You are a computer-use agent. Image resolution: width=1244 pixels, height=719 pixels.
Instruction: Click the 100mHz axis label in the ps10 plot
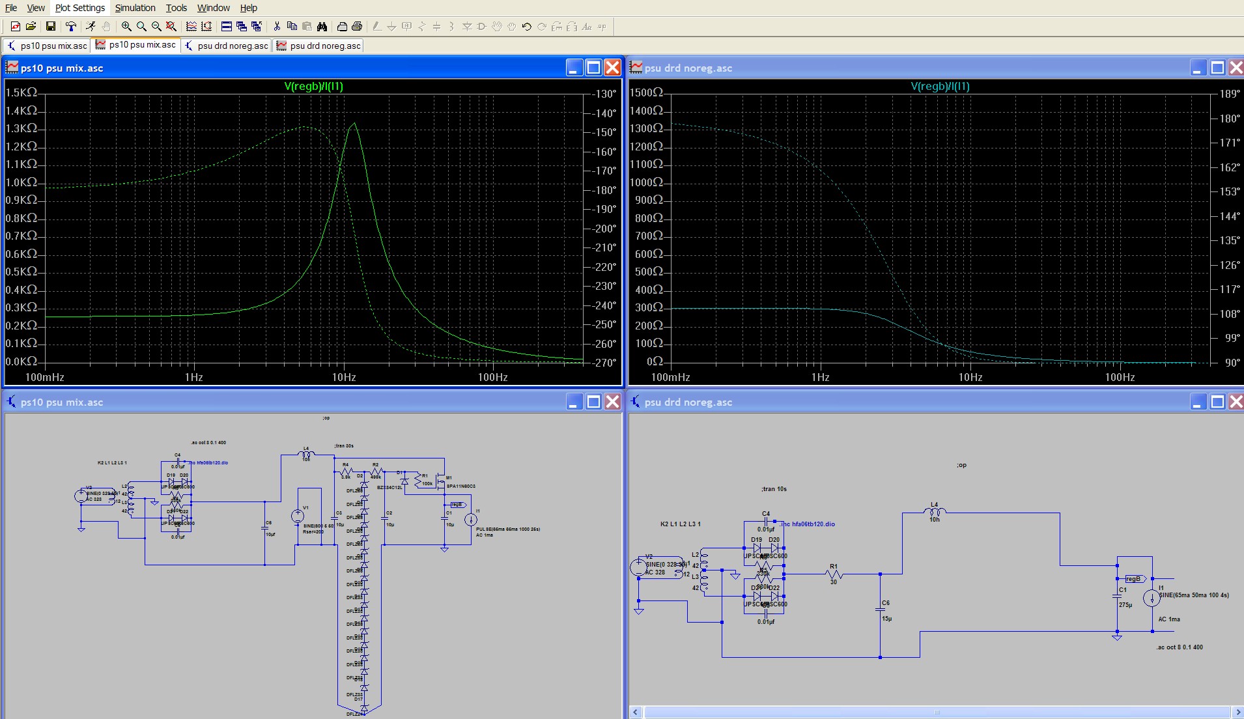45,377
